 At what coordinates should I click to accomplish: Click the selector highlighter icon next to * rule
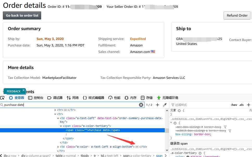coord(175,123)
